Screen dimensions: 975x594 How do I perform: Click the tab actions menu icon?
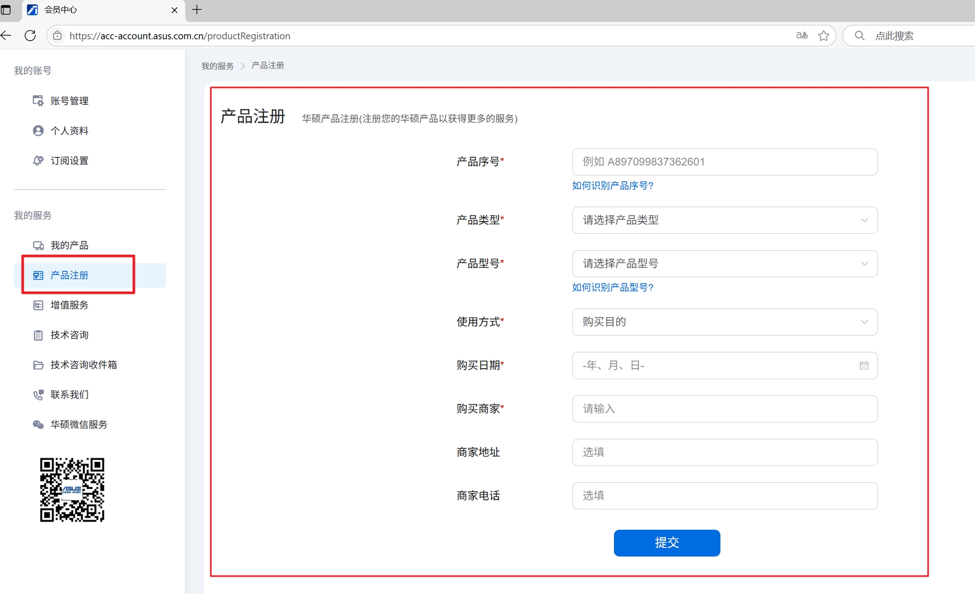pyautogui.click(x=6, y=9)
